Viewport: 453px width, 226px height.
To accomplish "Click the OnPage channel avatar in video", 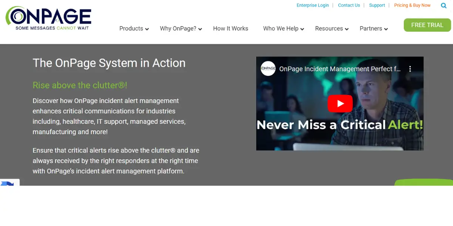I will click(268, 69).
